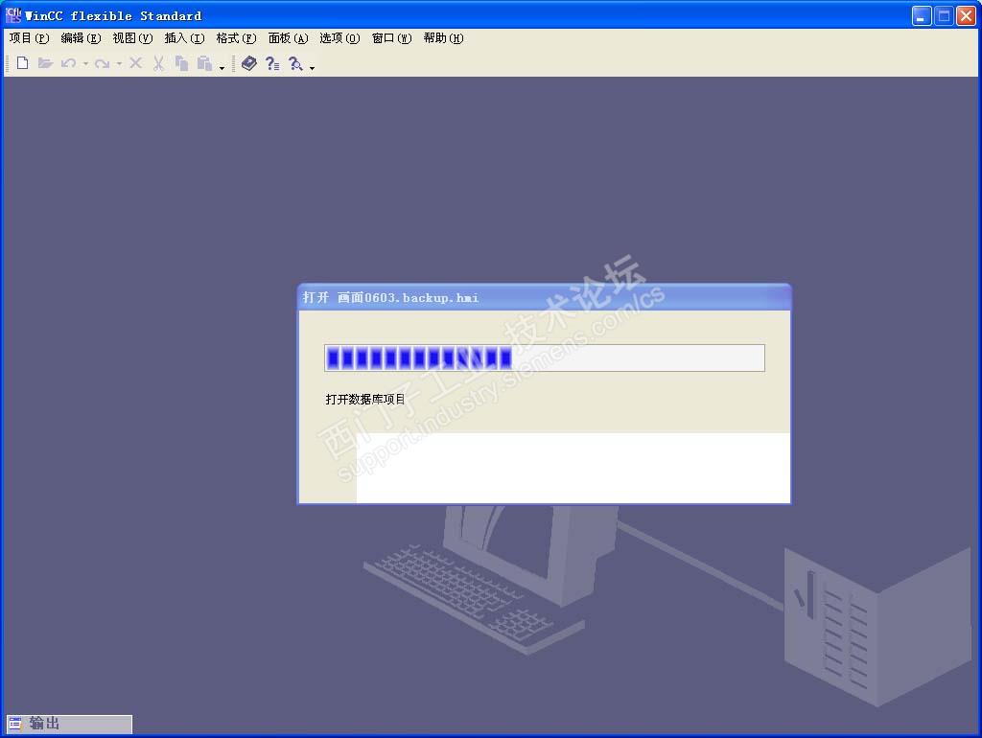Click the What's This help icon
The image size is (982, 738).
coord(272,63)
